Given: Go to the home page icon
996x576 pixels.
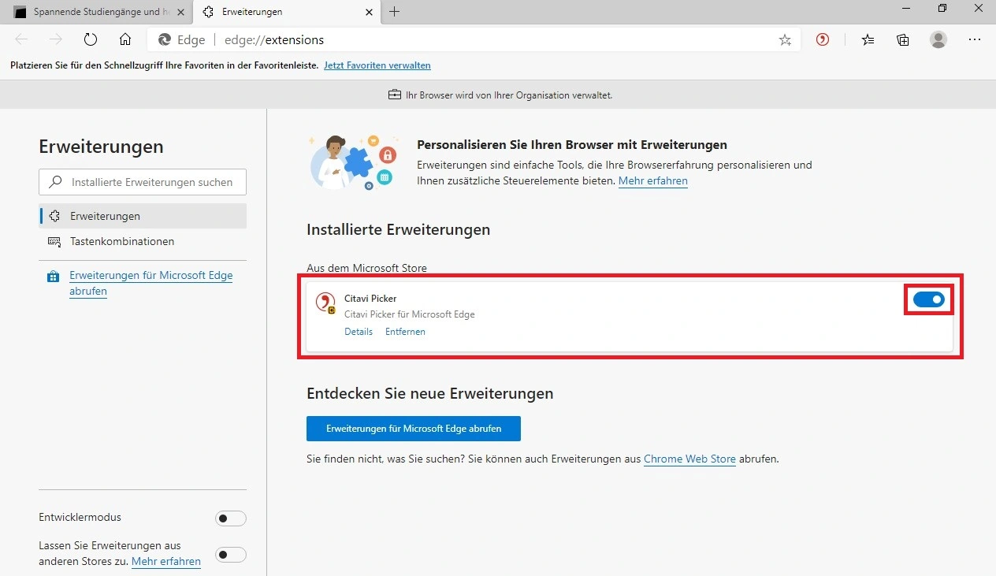Looking at the screenshot, I should [x=124, y=39].
